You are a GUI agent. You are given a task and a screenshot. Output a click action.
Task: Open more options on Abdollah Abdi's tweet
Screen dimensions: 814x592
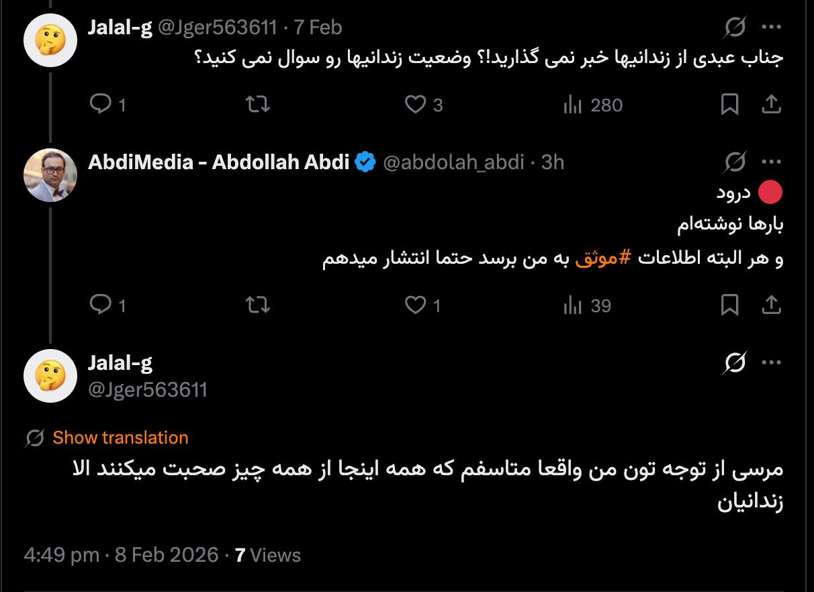pos(772,162)
